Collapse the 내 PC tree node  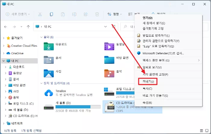[x=4, y=61]
